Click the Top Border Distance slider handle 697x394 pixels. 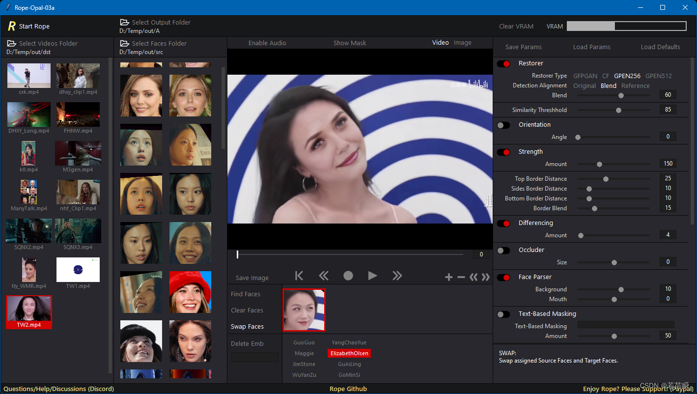(x=606, y=179)
